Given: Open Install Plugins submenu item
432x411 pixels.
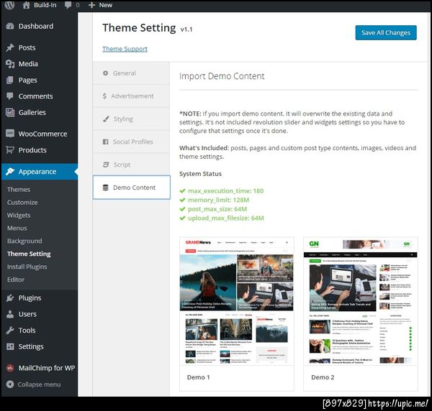Looking at the screenshot, I should (27, 267).
